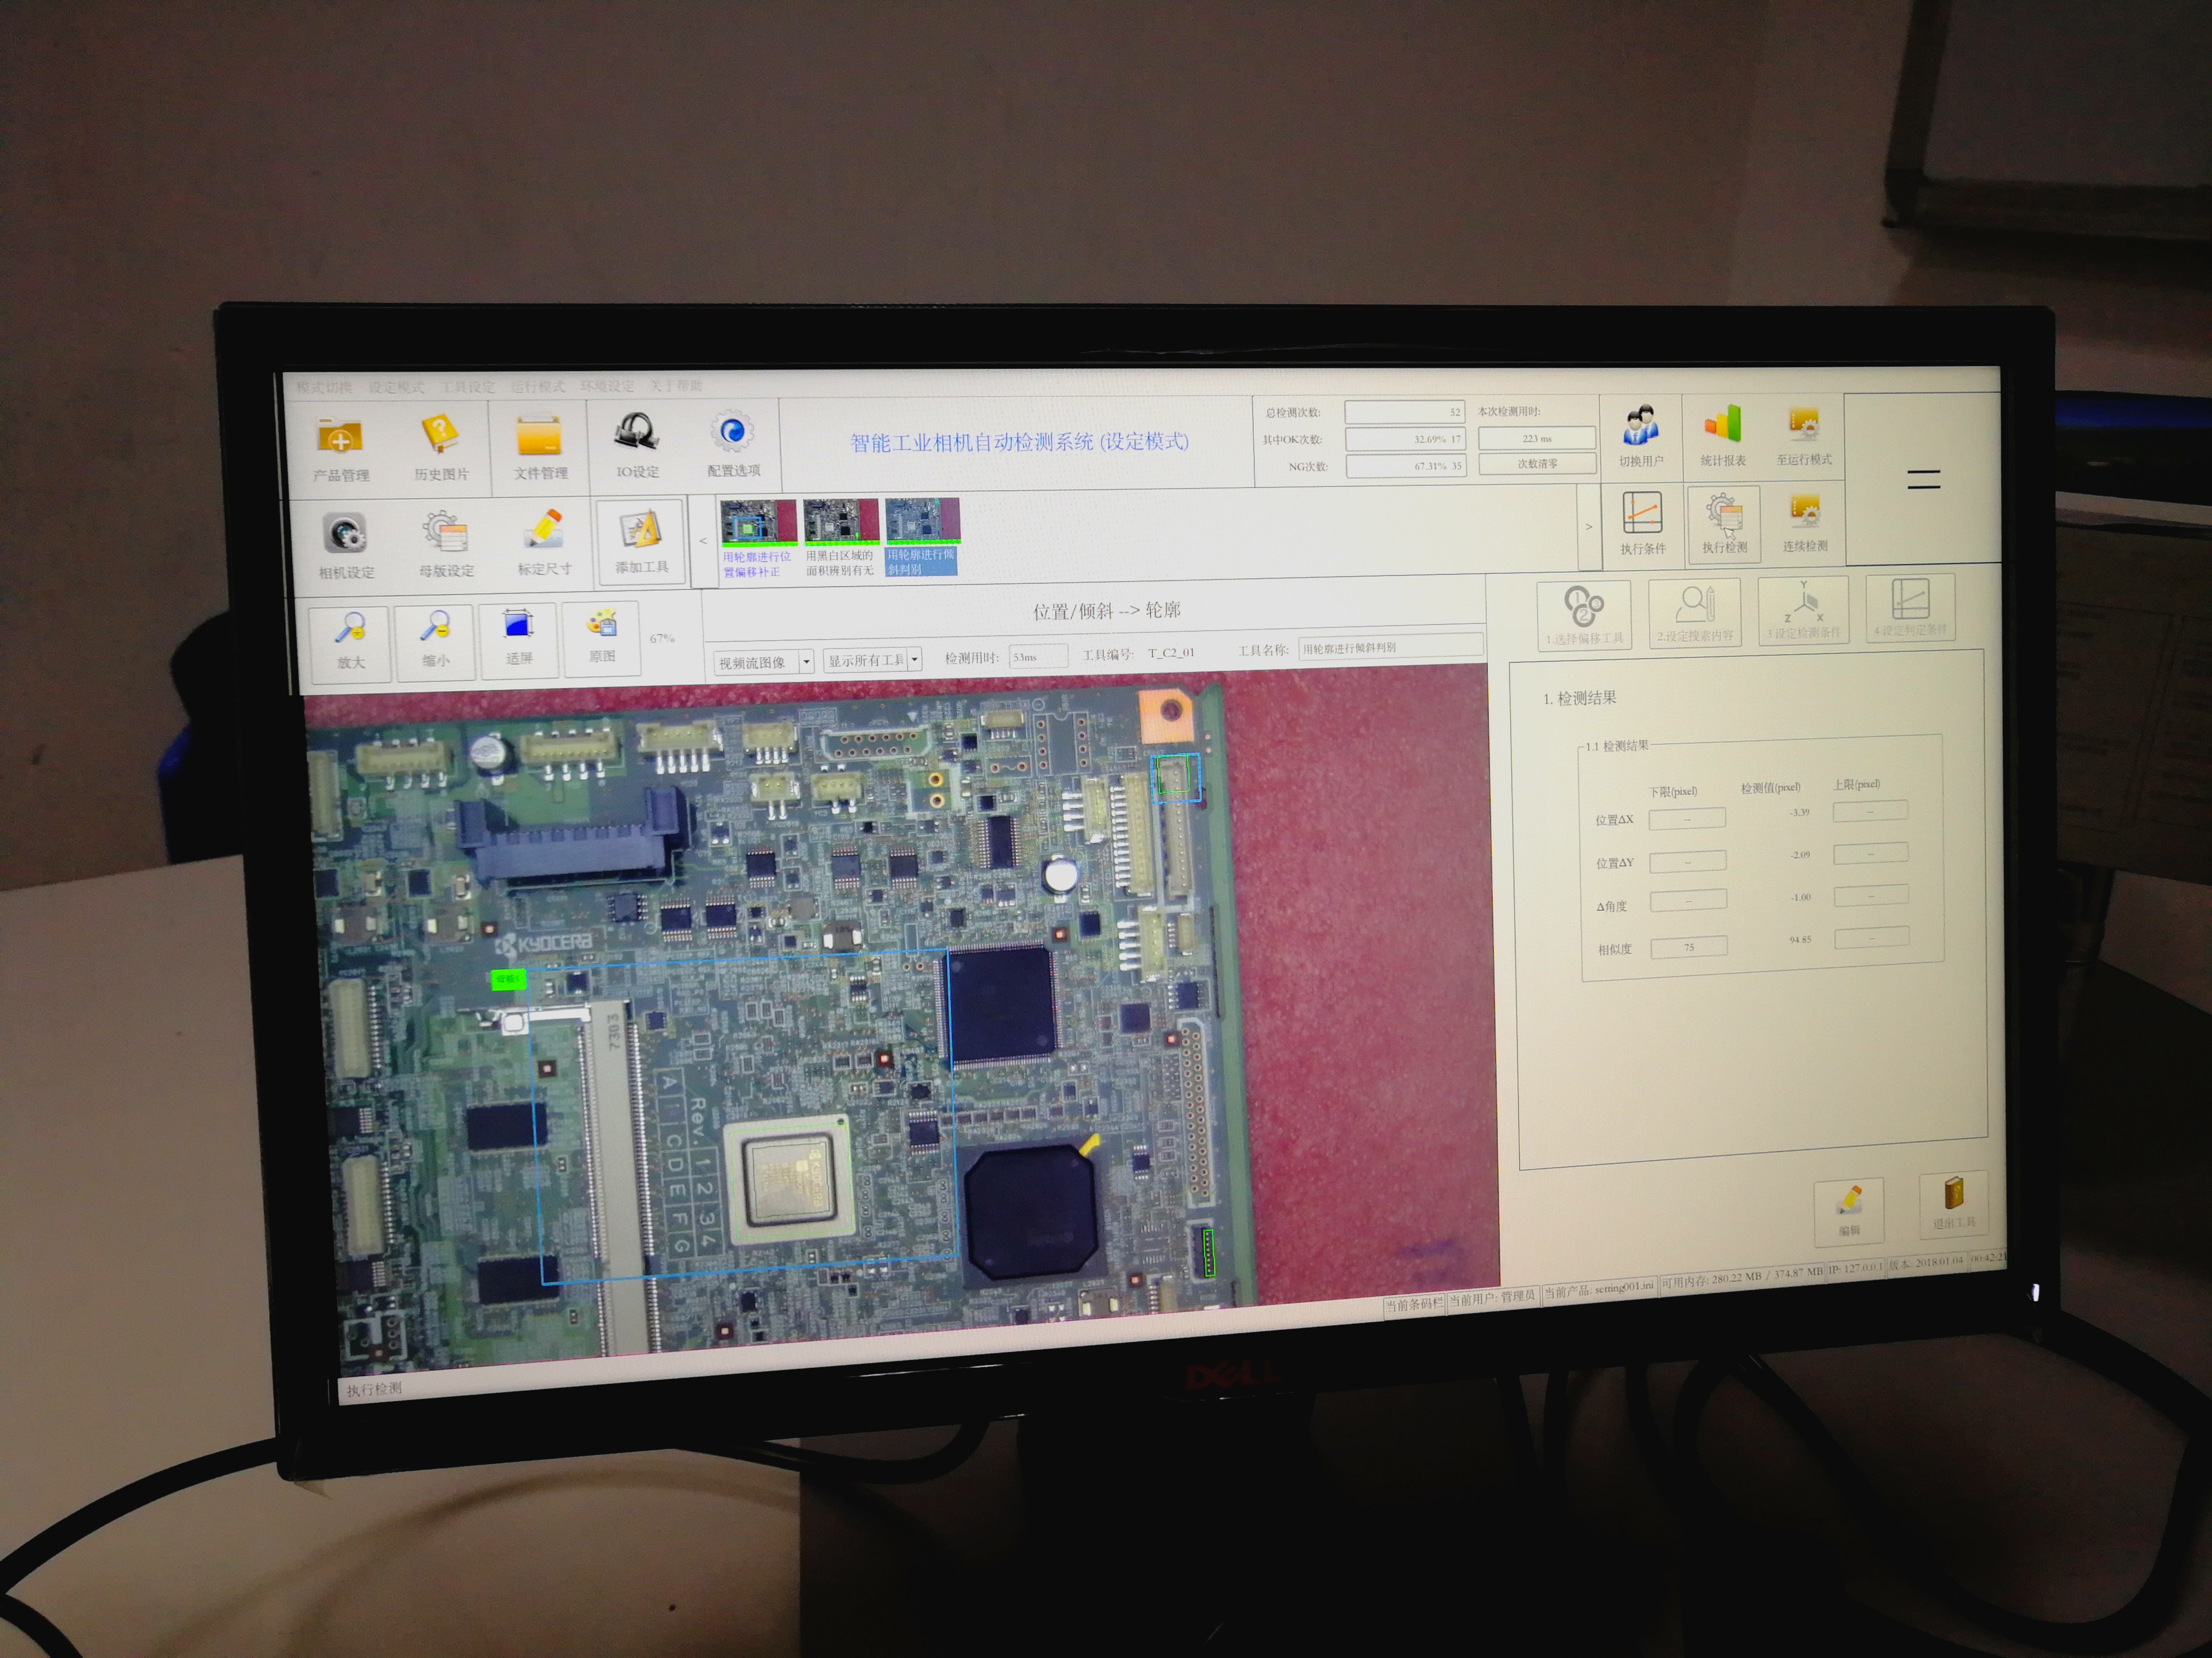Select step 2.设定搜索内容
This screenshot has width=2212, height=1658.
coord(1694,612)
